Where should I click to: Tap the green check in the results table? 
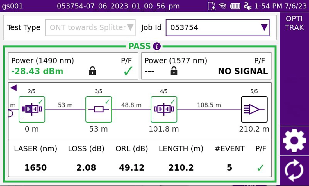pyautogui.click(x=260, y=168)
